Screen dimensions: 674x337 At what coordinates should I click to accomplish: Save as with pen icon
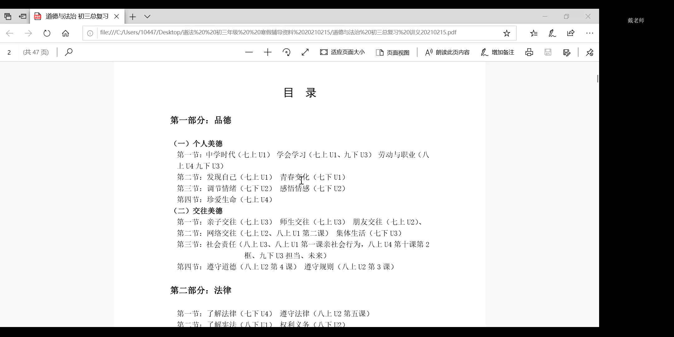pos(567,52)
